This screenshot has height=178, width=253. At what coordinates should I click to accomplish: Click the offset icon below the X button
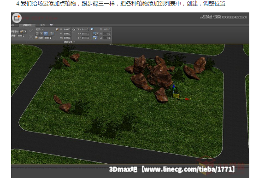(36, 38)
